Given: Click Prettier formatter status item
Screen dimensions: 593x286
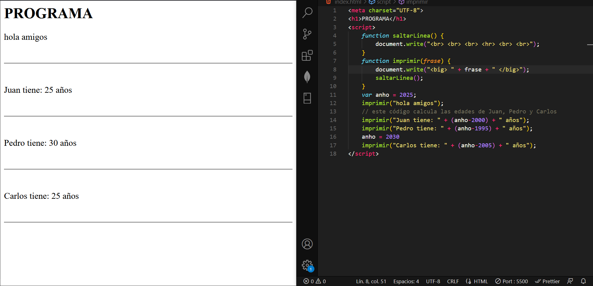Looking at the screenshot, I should pos(547,281).
